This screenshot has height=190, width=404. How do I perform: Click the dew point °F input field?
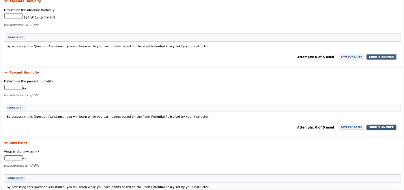(14, 158)
